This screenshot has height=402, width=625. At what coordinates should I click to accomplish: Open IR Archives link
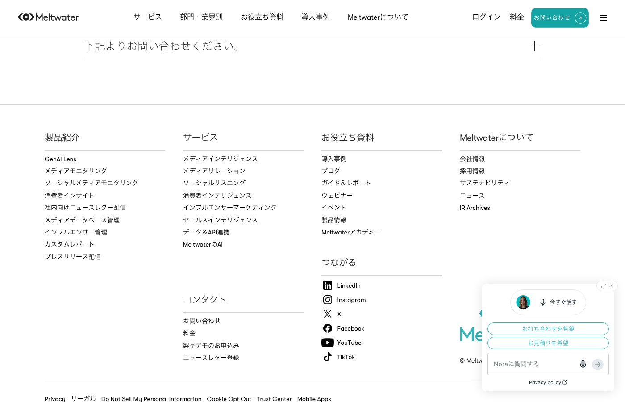[475, 208]
